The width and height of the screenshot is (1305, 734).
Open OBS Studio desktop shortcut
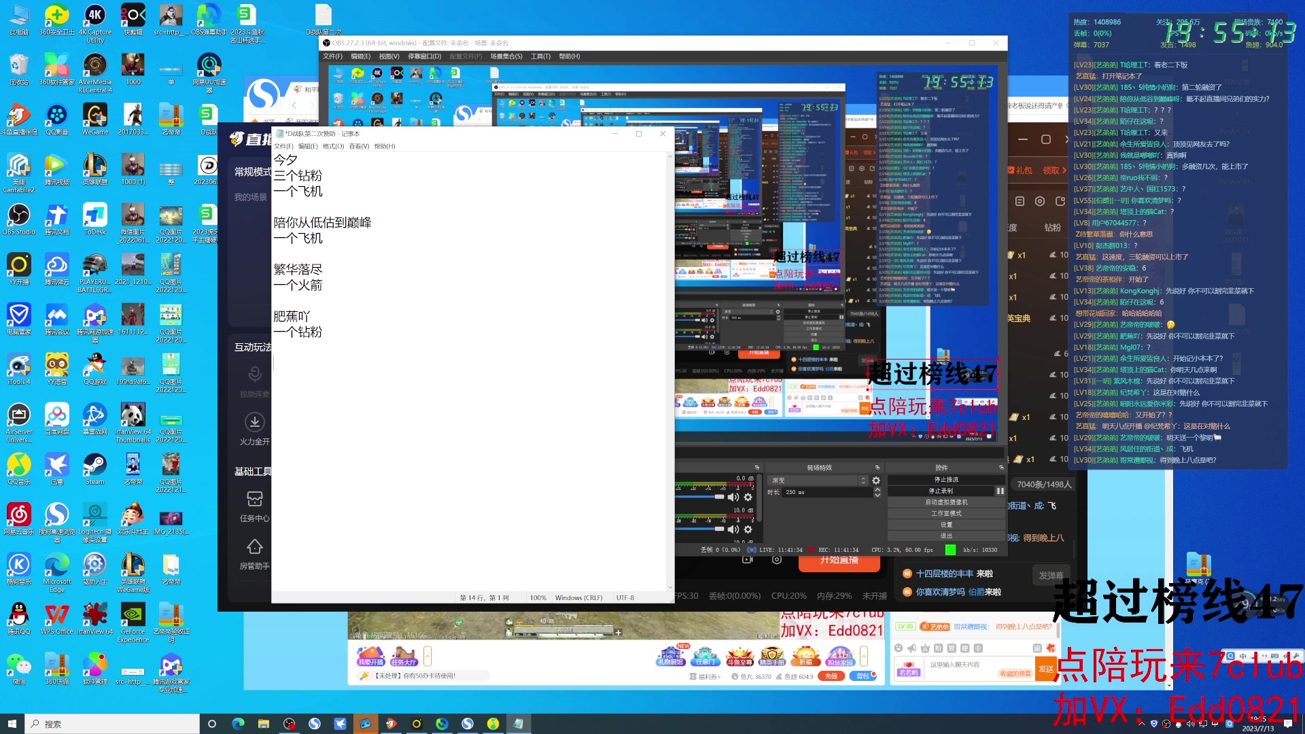pos(19,220)
